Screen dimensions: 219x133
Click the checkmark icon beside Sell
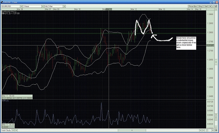coord(210,6)
